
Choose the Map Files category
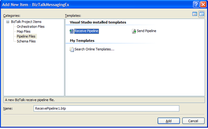(24, 32)
